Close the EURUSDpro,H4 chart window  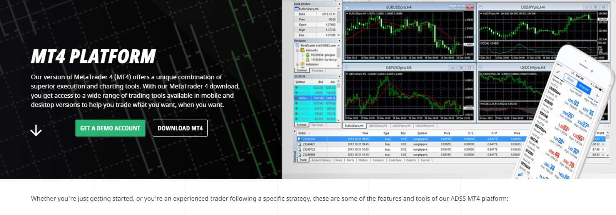[x=470, y=7]
